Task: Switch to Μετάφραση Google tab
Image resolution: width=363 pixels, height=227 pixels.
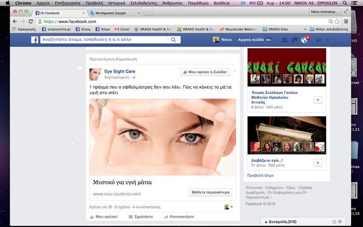Action: tap(113, 13)
